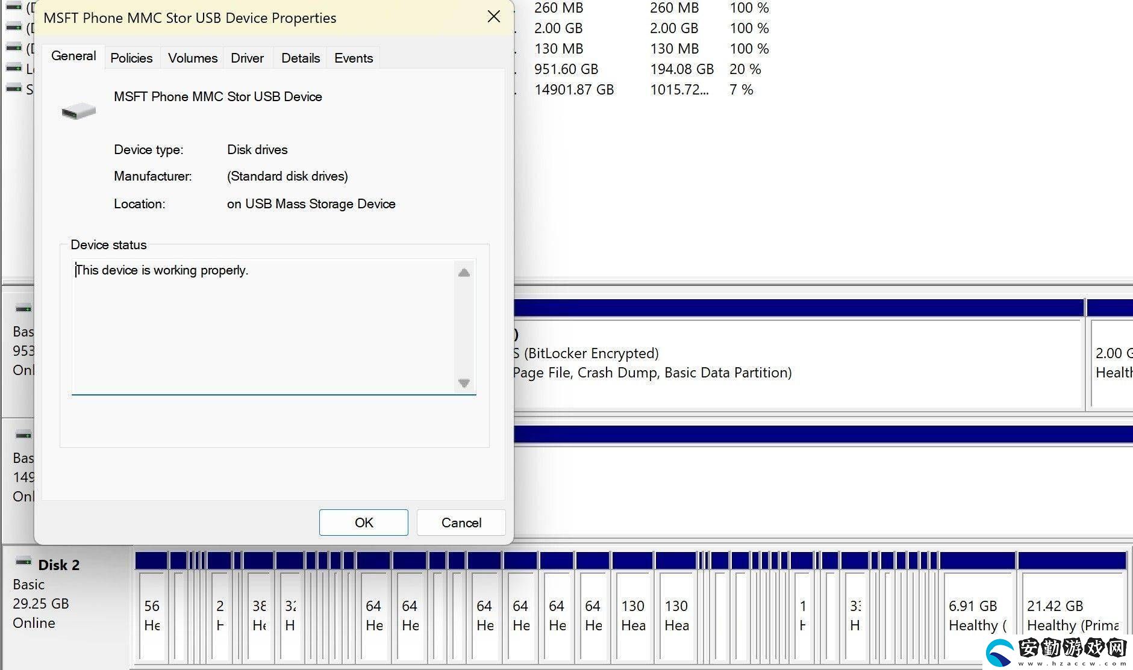Image resolution: width=1133 pixels, height=670 pixels.
Task: Click device status scroll up arrow
Action: tap(464, 273)
